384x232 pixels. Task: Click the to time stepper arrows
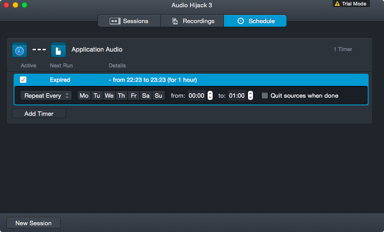tap(250, 95)
